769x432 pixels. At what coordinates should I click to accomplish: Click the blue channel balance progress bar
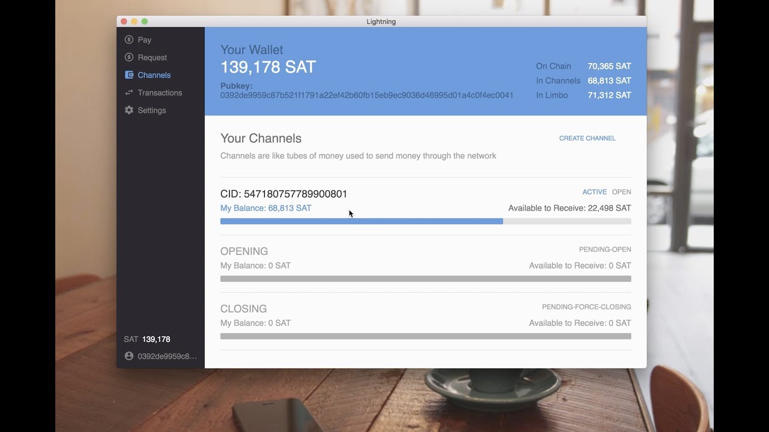tap(360, 221)
